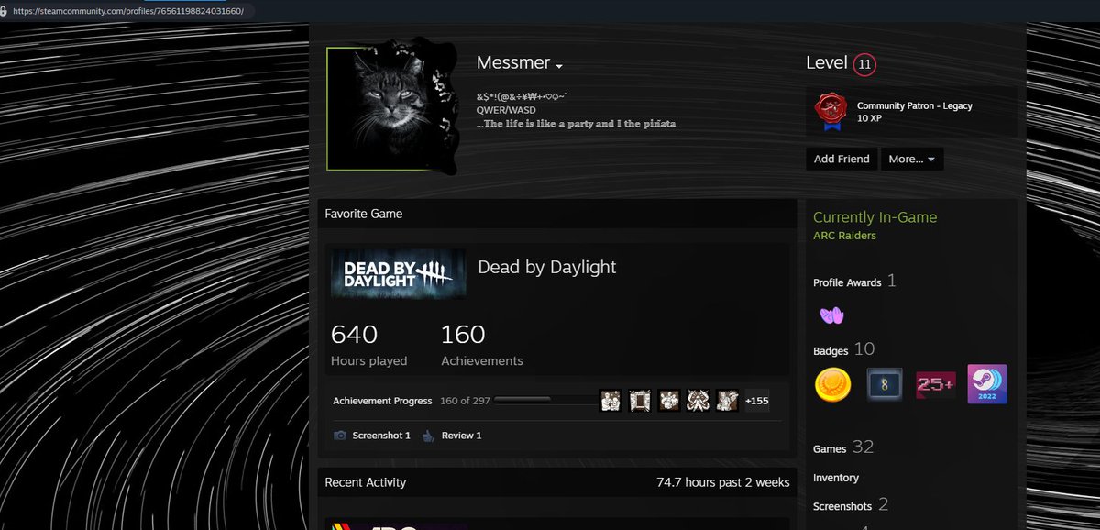
Task: Click the Community Patron - Legacy text
Action: pyautogui.click(x=915, y=105)
